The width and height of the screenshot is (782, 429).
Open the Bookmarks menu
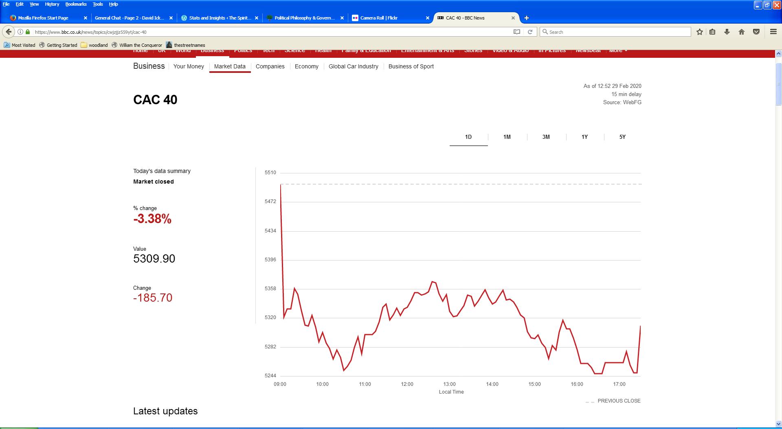pos(76,4)
